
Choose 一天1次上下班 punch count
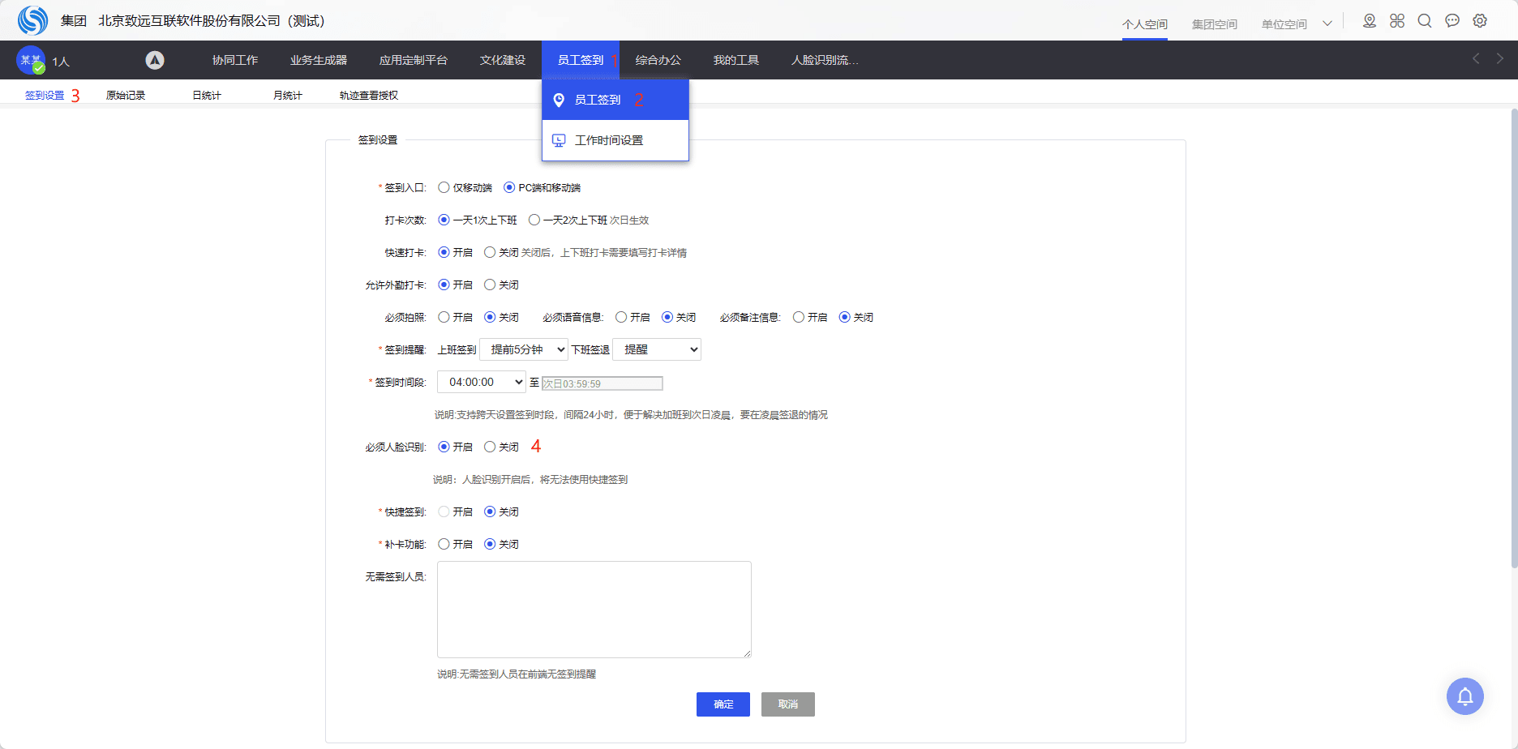click(x=444, y=220)
